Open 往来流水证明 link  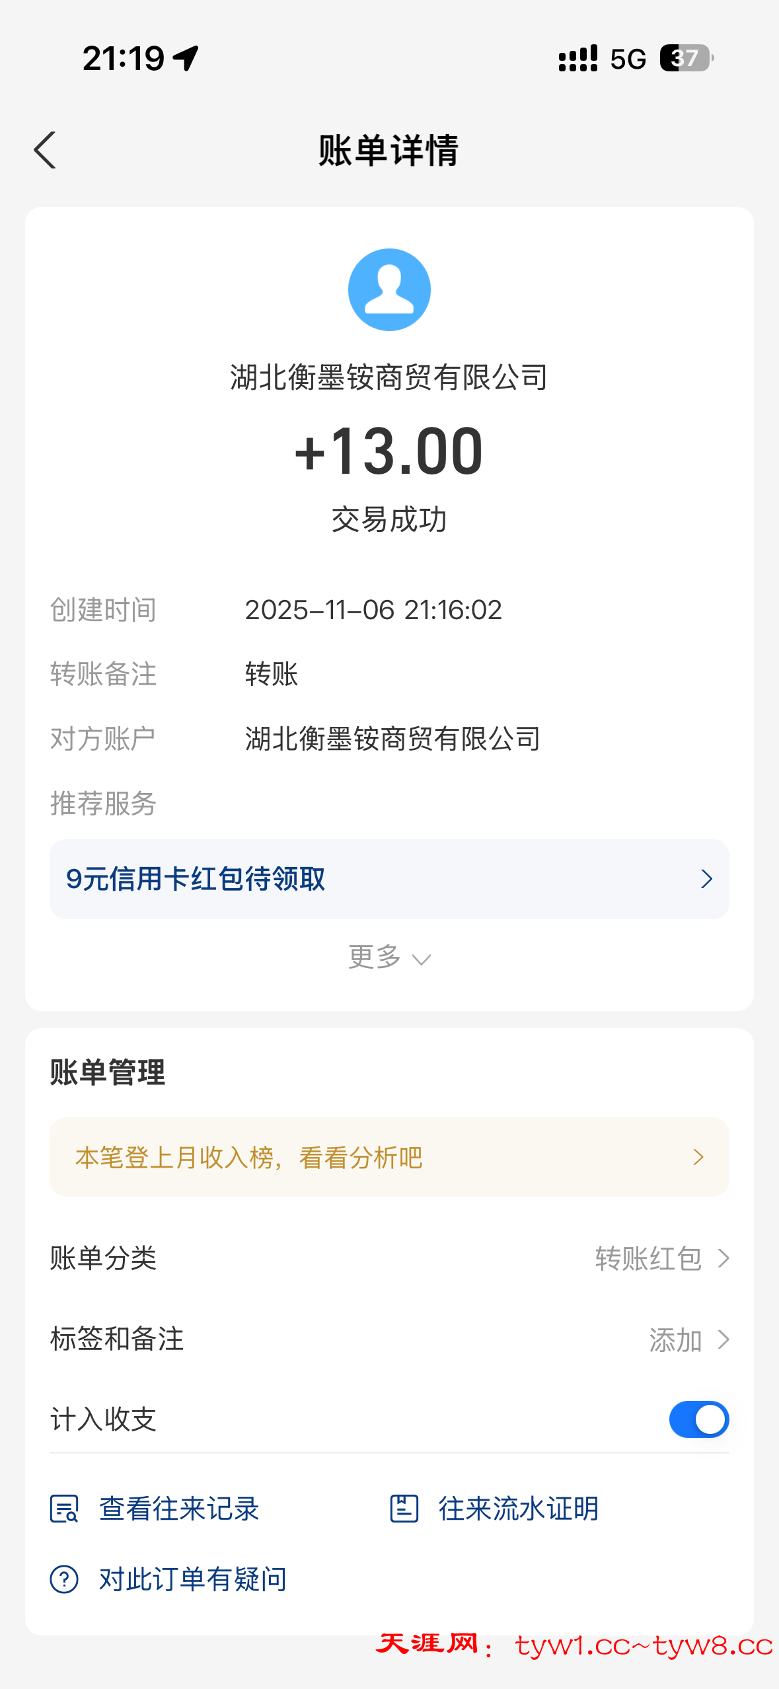pos(519,1509)
